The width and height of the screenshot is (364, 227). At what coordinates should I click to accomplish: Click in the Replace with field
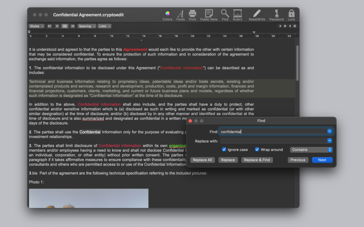[x=273, y=141]
